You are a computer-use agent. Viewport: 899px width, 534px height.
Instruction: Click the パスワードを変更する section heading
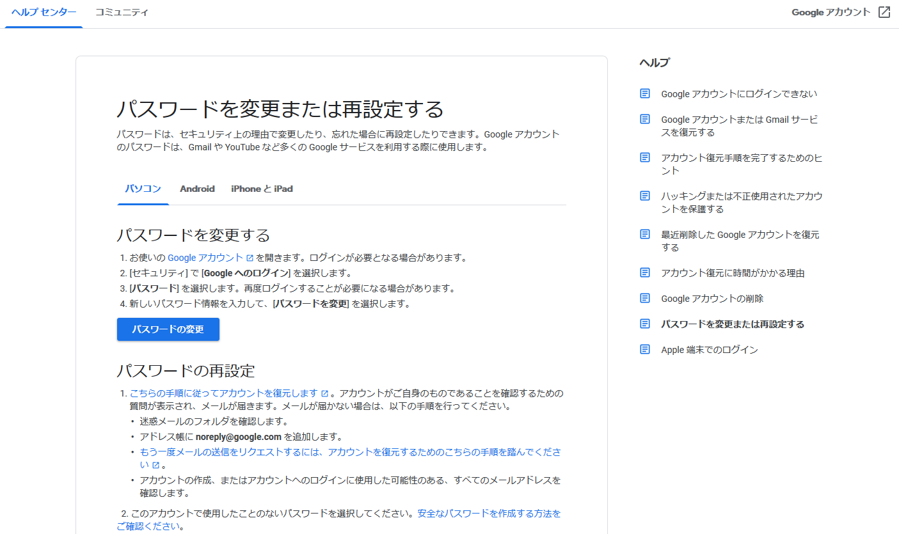click(193, 235)
